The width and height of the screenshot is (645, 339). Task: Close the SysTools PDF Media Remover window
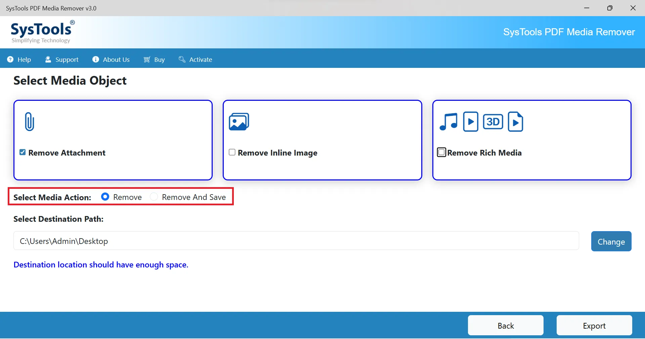[x=633, y=8]
